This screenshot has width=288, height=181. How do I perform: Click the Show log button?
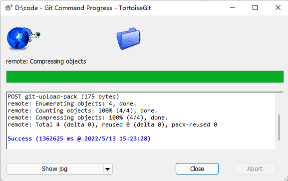(x=54, y=169)
